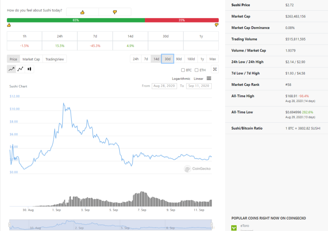Enable the ETH comparison checkbox
This screenshot has width=328, height=231.
pos(196,70)
